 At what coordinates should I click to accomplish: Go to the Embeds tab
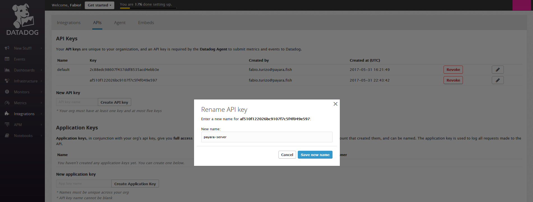click(x=146, y=23)
